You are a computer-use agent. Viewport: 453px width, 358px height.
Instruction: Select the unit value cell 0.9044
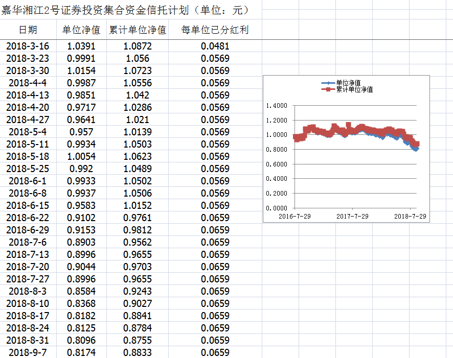click(x=81, y=267)
